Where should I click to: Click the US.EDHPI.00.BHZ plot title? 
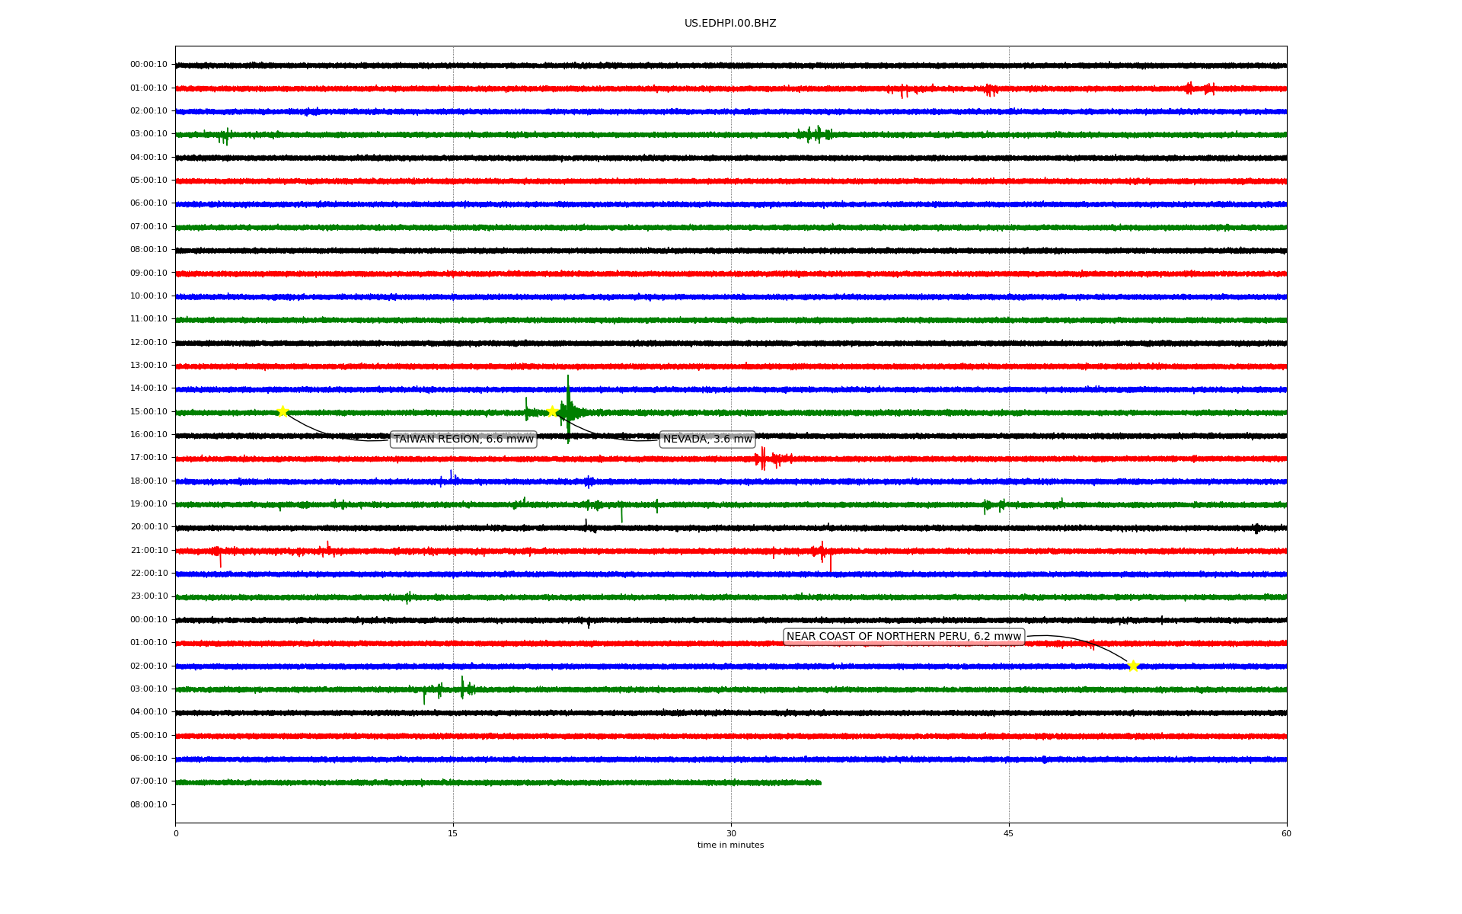[729, 24]
